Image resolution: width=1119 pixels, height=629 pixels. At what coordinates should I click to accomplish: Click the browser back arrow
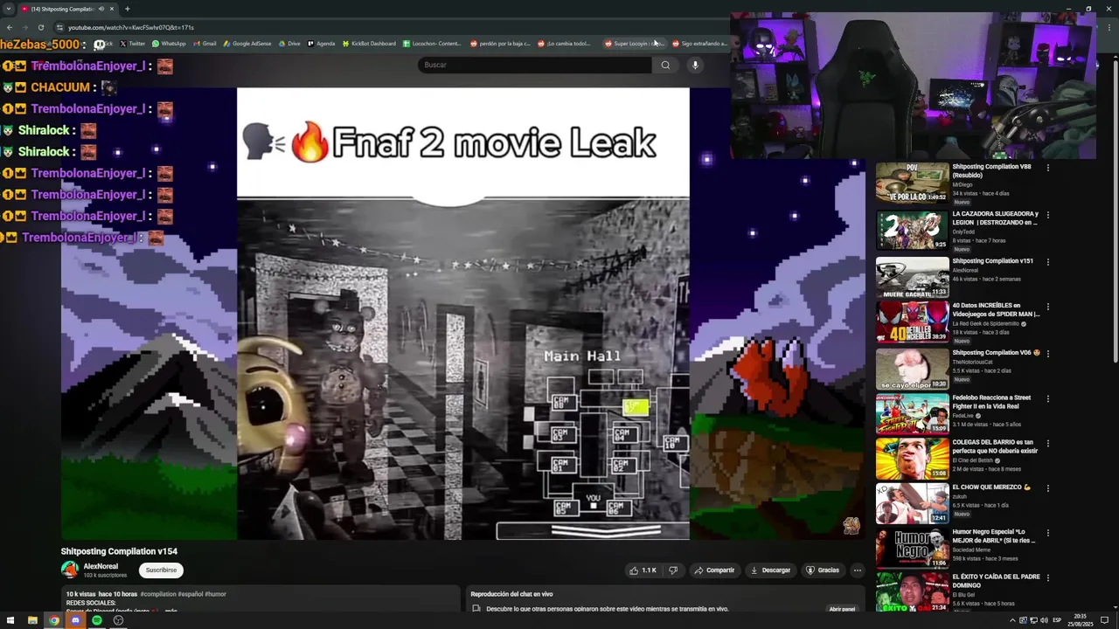coord(10,27)
